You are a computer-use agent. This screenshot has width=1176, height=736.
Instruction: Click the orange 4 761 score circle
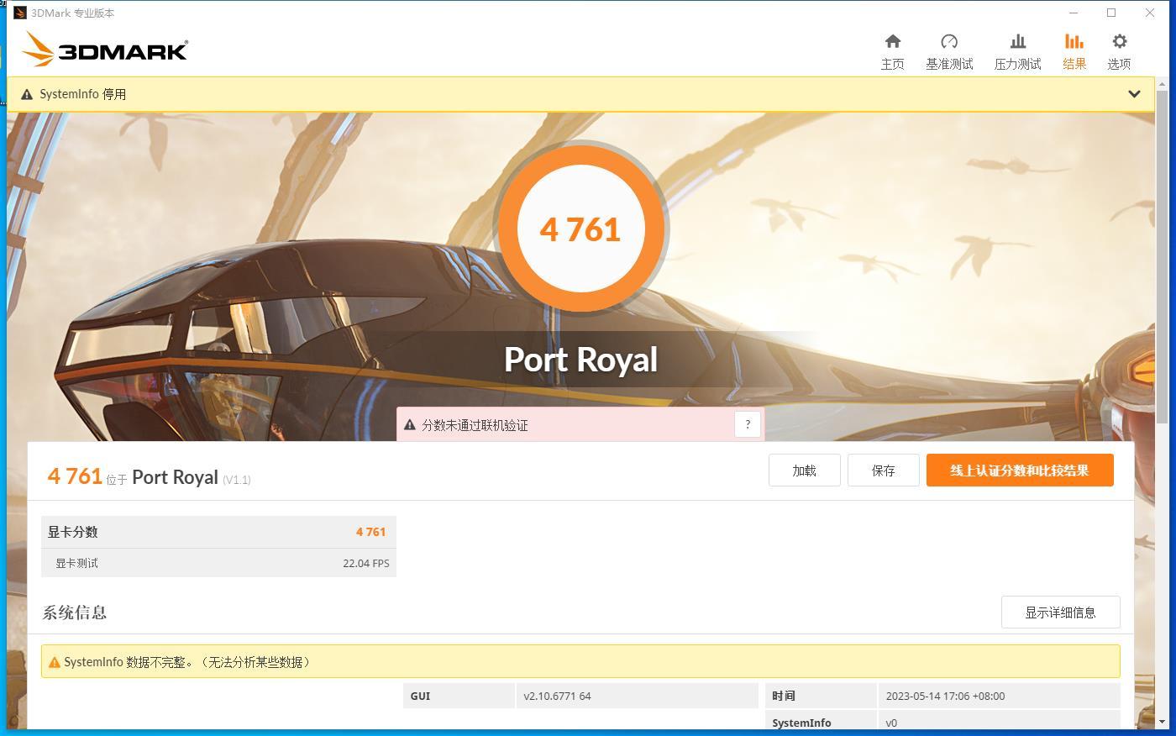[580, 228]
